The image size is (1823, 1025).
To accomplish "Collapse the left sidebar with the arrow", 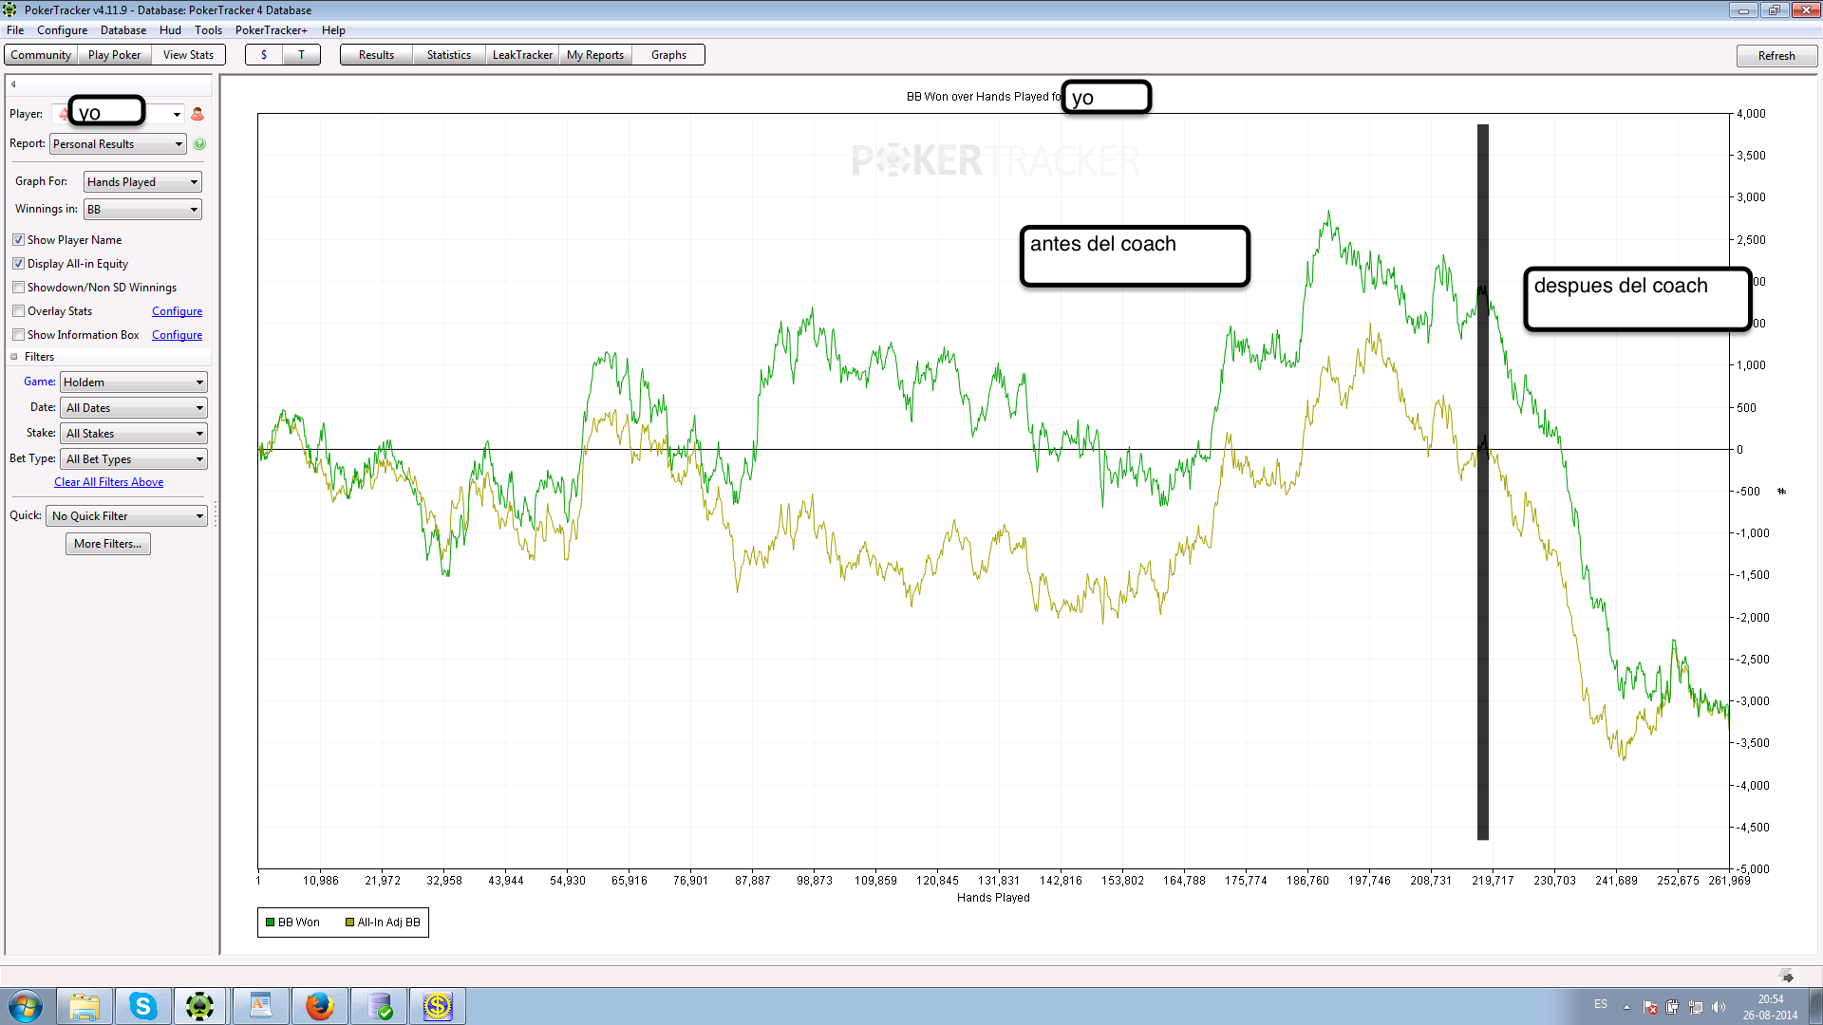I will pyautogui.click(x=13, y=84).
